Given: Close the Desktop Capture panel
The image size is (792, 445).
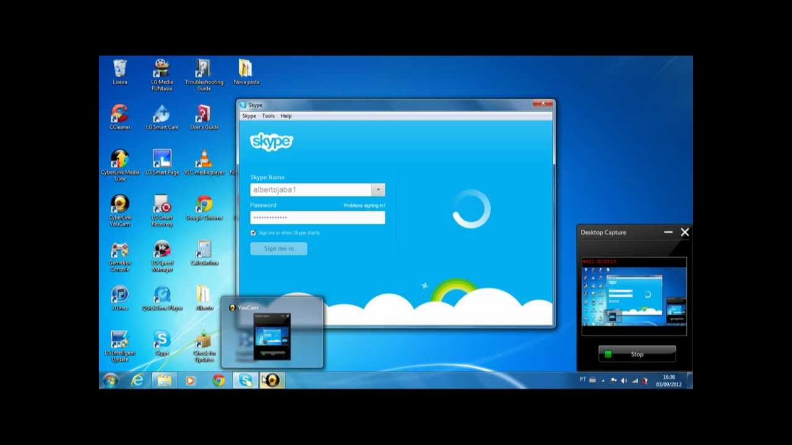Looking at the screenshot, I should 685,232.
